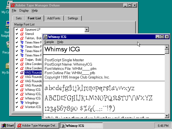Toggle the checkmark next to Stencil
This screenshot has height=129, width=172.
click(x=17, y=34)
